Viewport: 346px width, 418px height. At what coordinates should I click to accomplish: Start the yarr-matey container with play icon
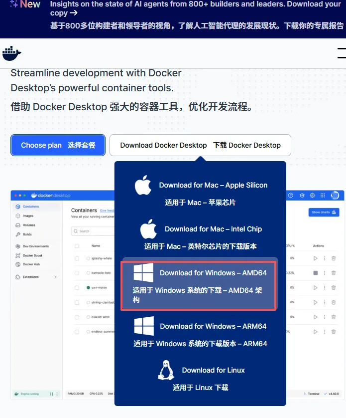316,288
